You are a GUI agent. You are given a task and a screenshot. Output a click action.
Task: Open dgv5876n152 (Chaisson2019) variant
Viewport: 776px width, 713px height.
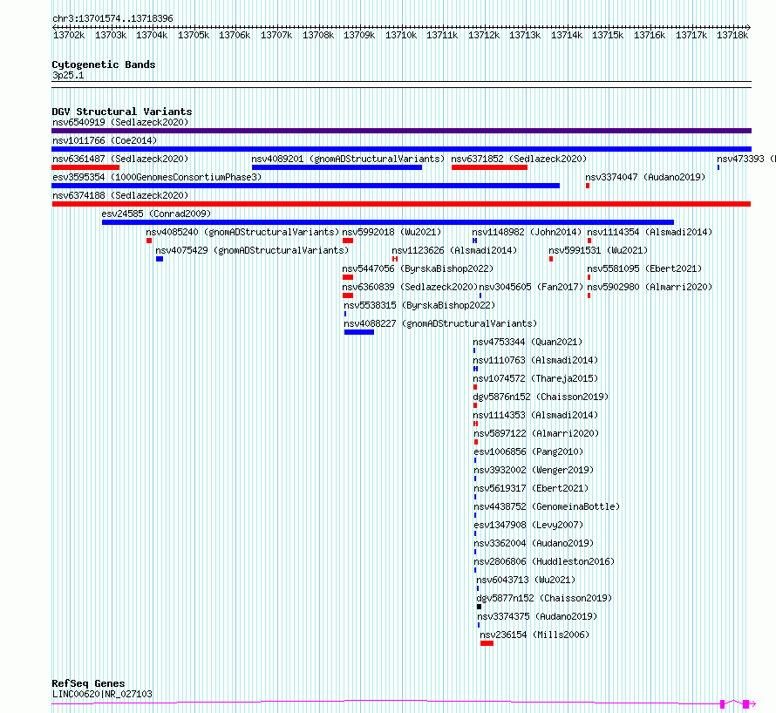click(x=541, y=397)
